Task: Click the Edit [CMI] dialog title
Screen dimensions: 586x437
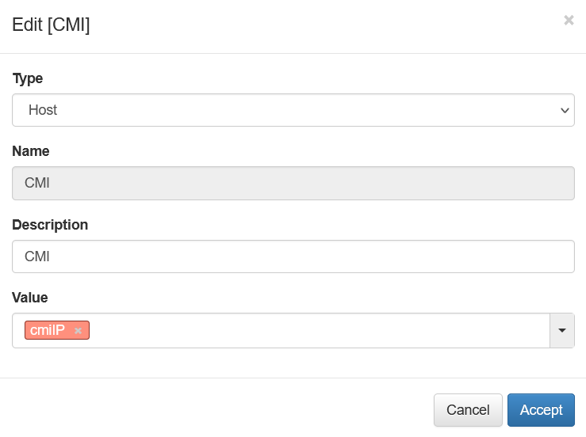Action: click(x=51, y=25)
